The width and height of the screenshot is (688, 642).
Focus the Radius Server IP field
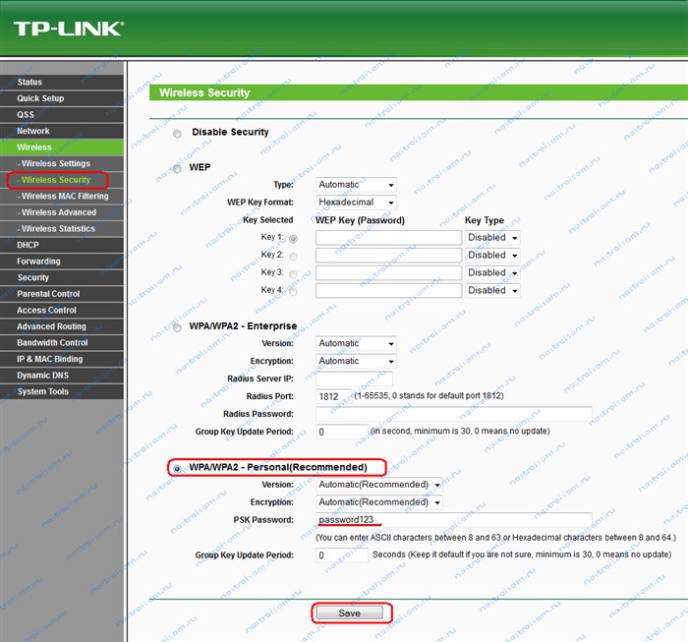(354, 379)
